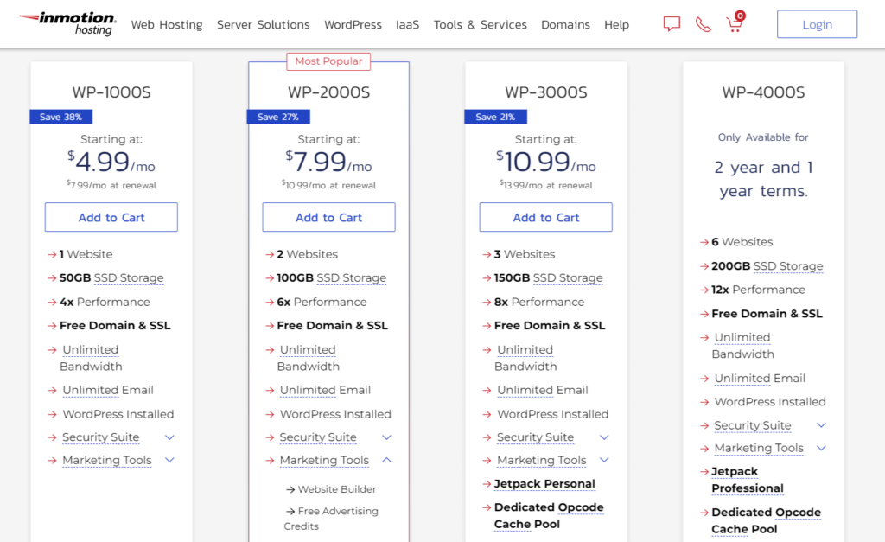Click Unlimited Email in WP-3000S
Image resolution: width=885 pixels, height=542 pixels.
(x=543, y=390)
